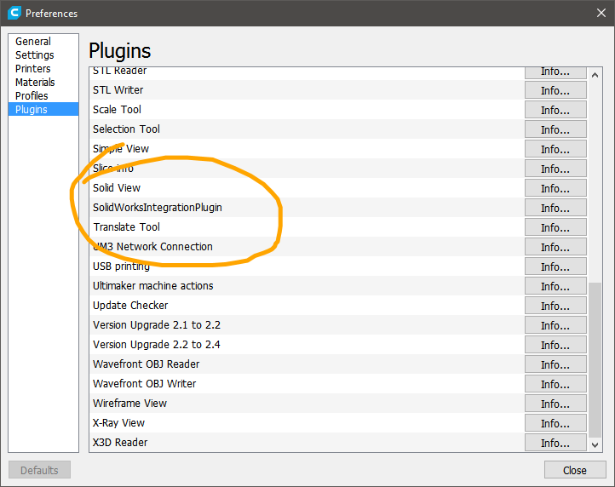Open the Settings preferences category
Viewport: 615px width, 487px height.
(x=43, y=54)
